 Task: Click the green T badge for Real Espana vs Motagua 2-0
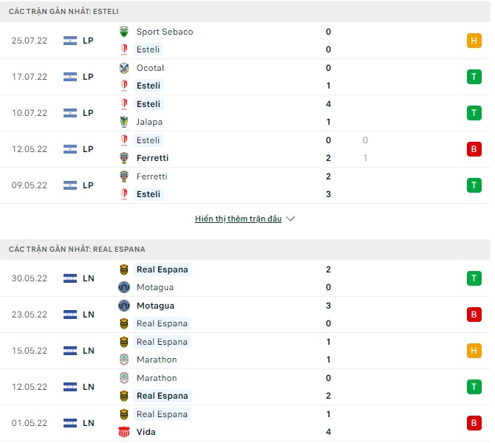(474, 278)
